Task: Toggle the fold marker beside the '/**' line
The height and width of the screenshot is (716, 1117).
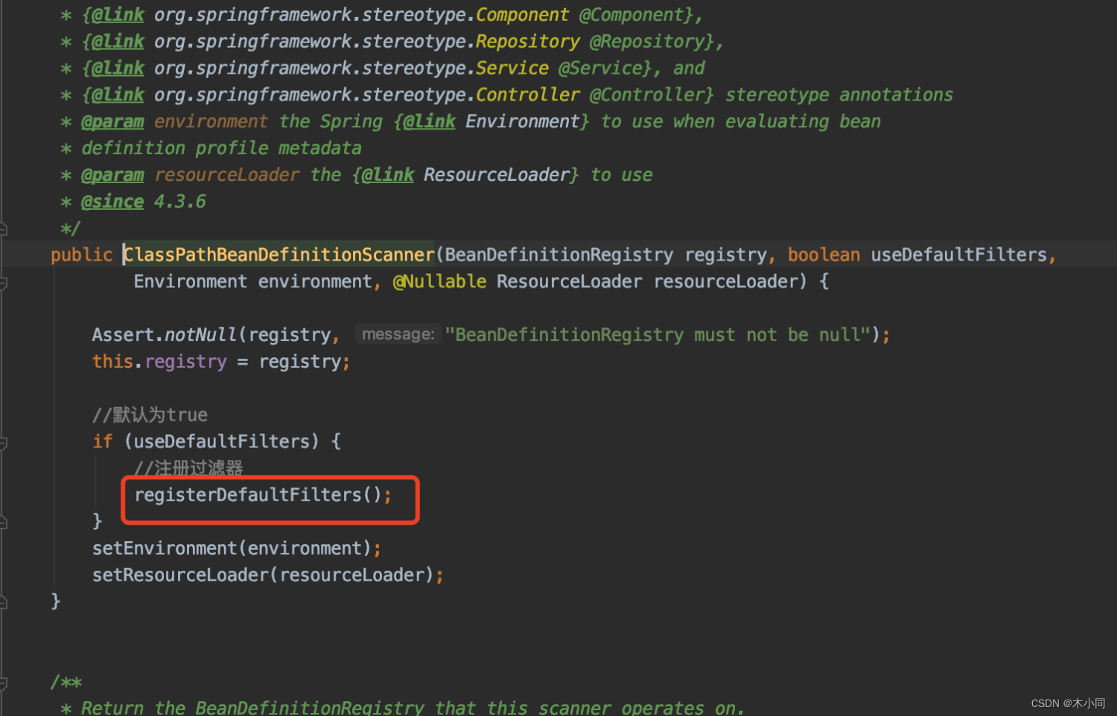Action: click(4, 683)
